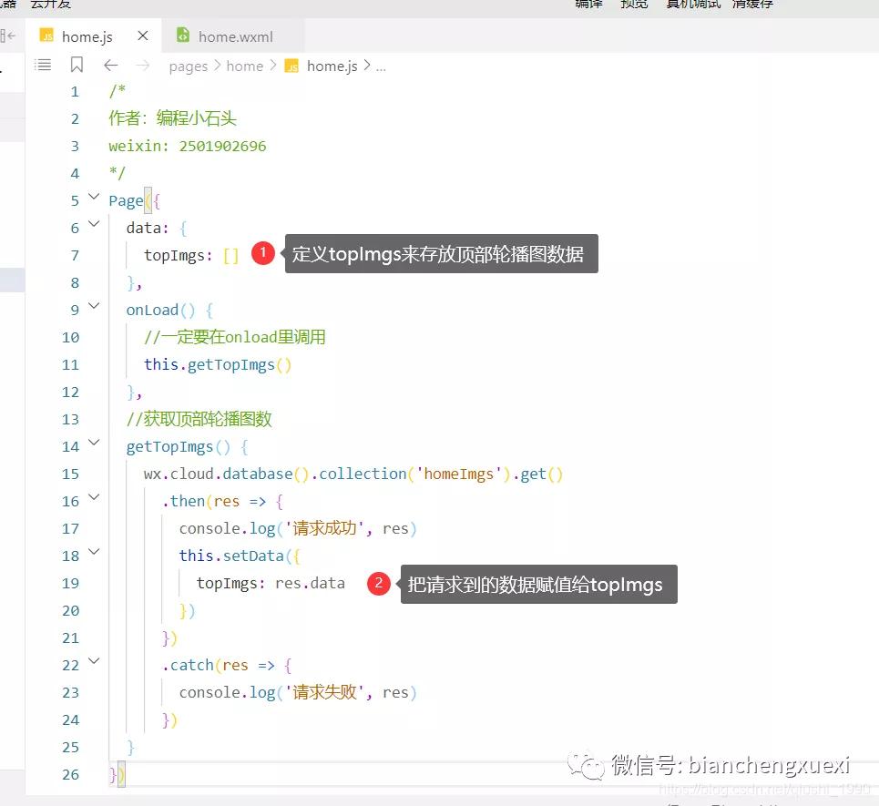Click the home.wxml tab file icon
This screenshot has height=806, width=879.
click(183, 36)
